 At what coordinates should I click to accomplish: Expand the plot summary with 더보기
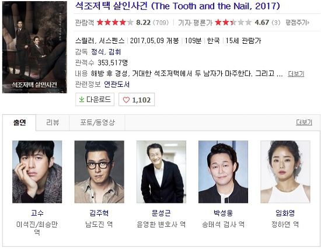tap(296, 73)
